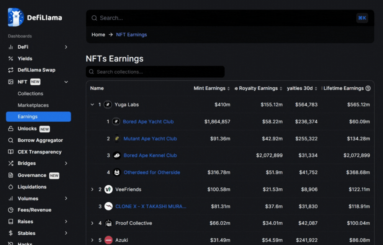This screenshot has width=383, height=245.
Task: Click the Liquidations droplet icon
Action: pos(11,187)
